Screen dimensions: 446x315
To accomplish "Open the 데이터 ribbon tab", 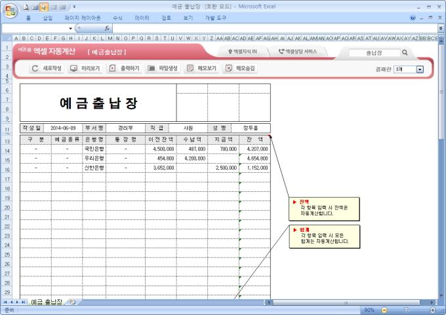I will 142,18.
